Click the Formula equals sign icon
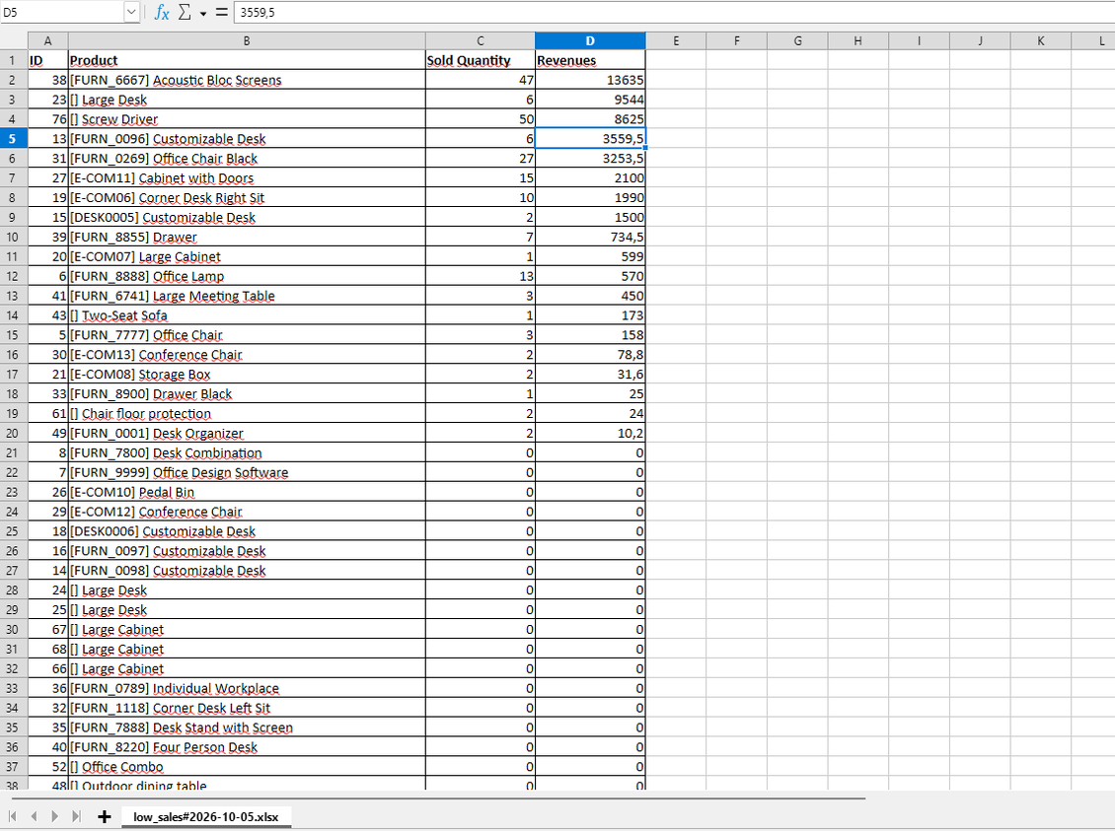Screen dimensions: 1115x831 pos(221,12)
